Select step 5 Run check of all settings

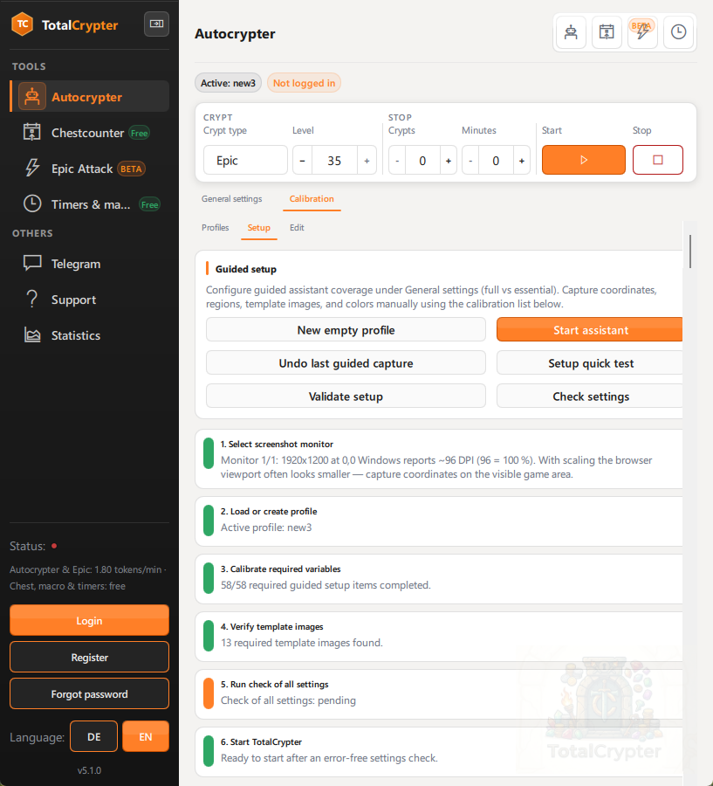[x=439, y=694]
